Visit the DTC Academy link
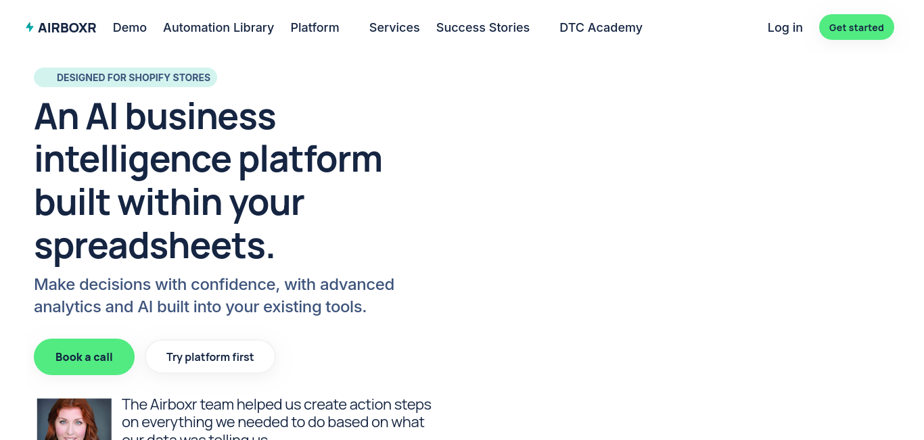Screen dimensions: 924x440 tap(601, 28)
